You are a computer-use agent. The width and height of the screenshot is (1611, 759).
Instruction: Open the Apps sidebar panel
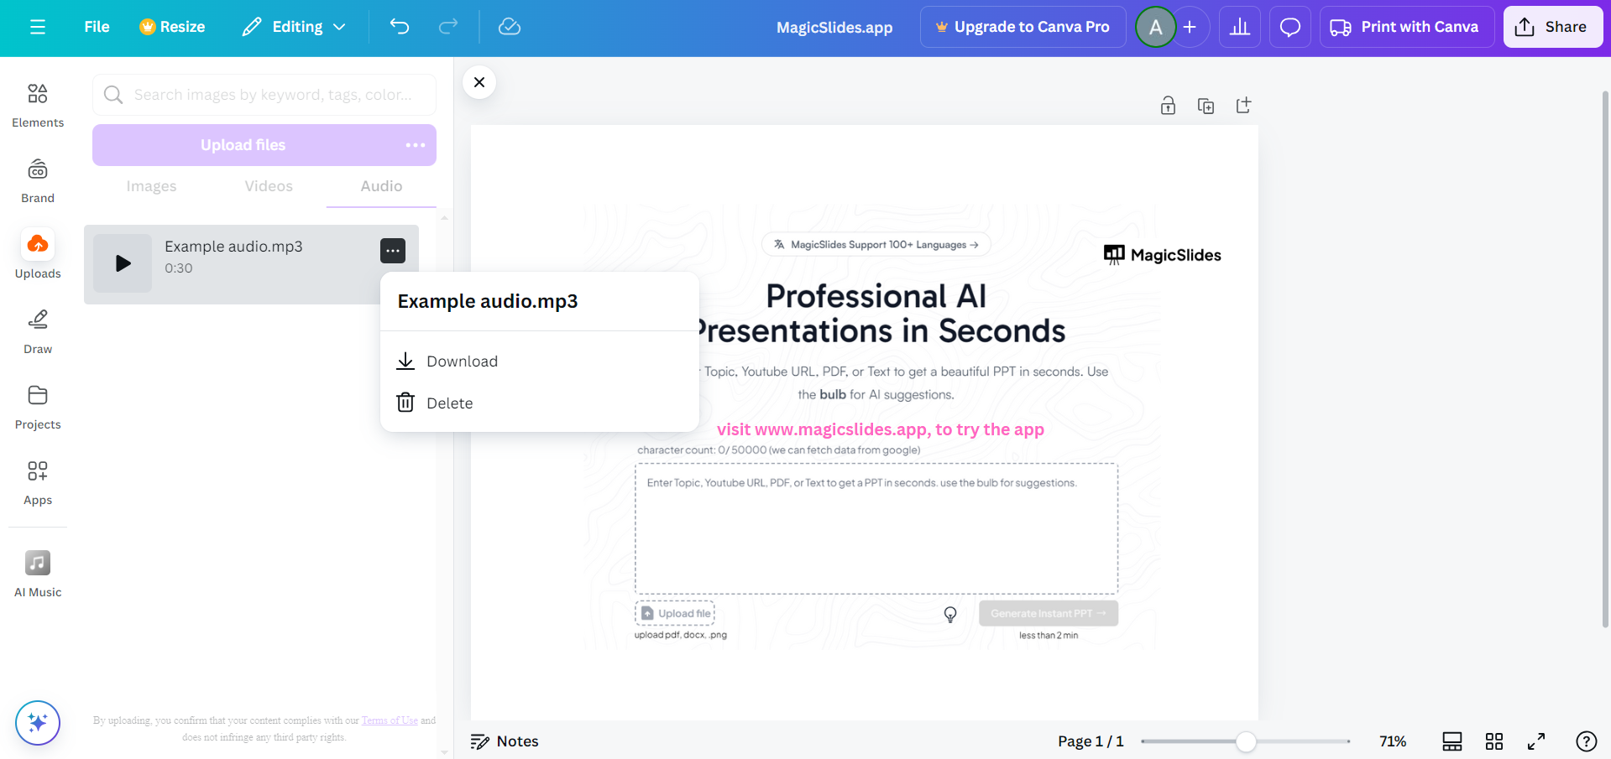pyautogui.click(x=38, y=483)
